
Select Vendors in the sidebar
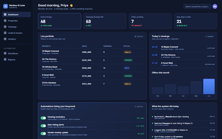tap(17, 39)
